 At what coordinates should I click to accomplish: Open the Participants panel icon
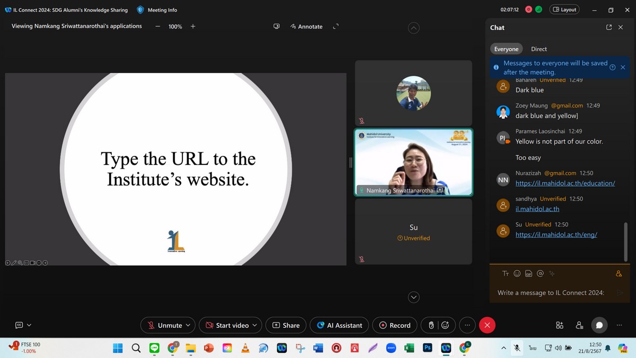pos(579,325)
